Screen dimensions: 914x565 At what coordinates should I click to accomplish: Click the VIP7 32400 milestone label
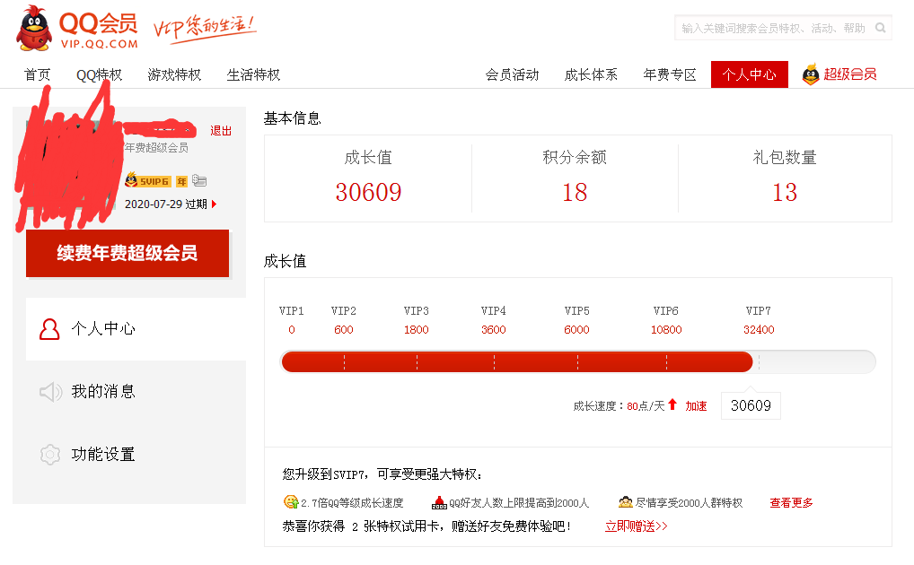tap(759, 320)
